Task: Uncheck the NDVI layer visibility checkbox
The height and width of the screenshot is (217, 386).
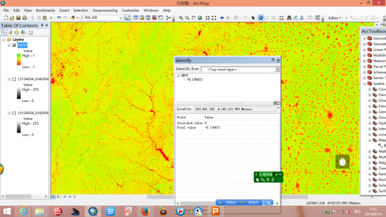Action: coord(14,45)
